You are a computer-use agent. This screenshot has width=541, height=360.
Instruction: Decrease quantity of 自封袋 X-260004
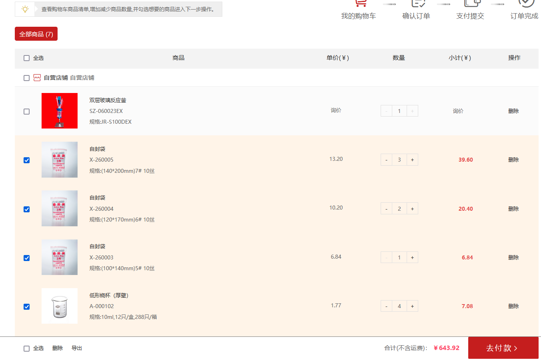click(x=386, y=209)
